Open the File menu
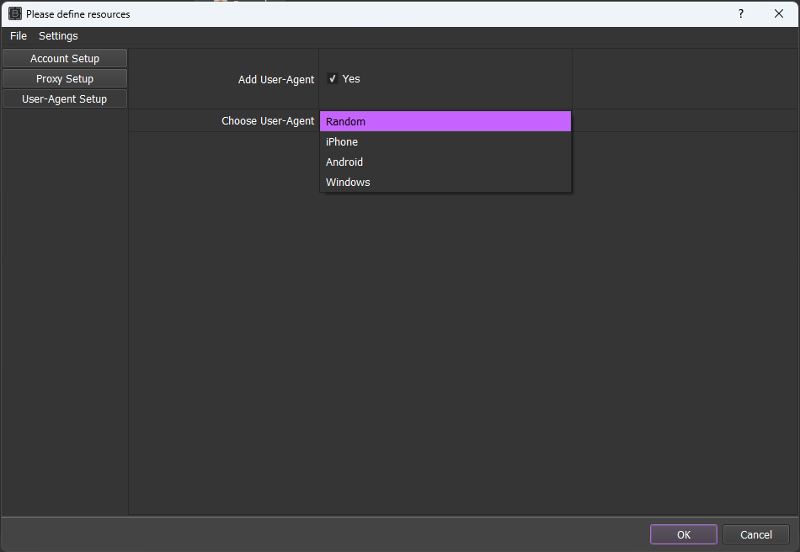800x552 pixels. pos(19,36)
